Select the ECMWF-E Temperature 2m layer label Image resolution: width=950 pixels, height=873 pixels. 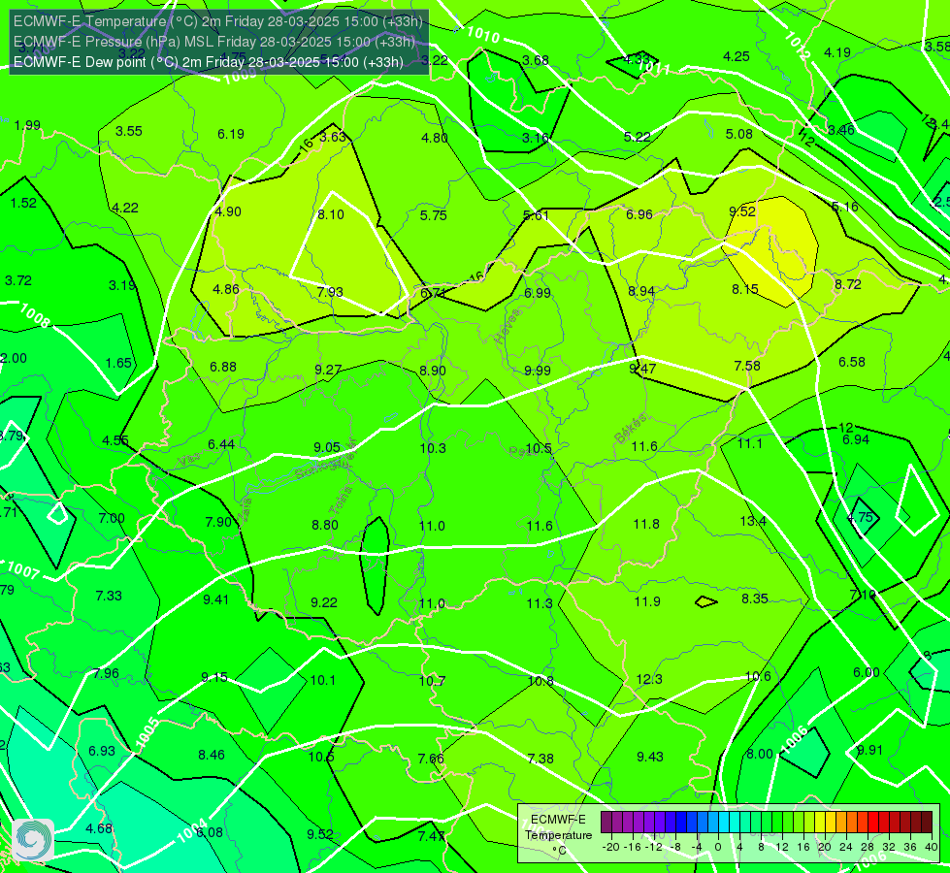(218, 21)
